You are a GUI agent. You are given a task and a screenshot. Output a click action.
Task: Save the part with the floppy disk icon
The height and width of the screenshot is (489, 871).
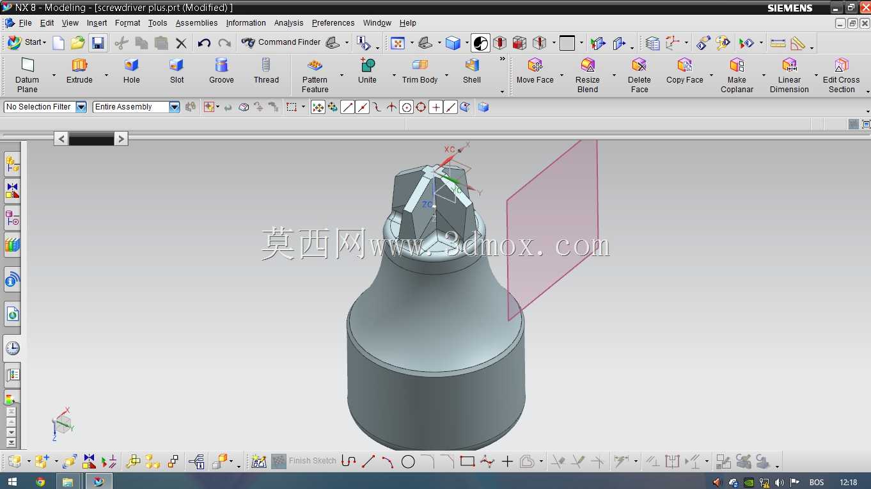pos(98,43)
